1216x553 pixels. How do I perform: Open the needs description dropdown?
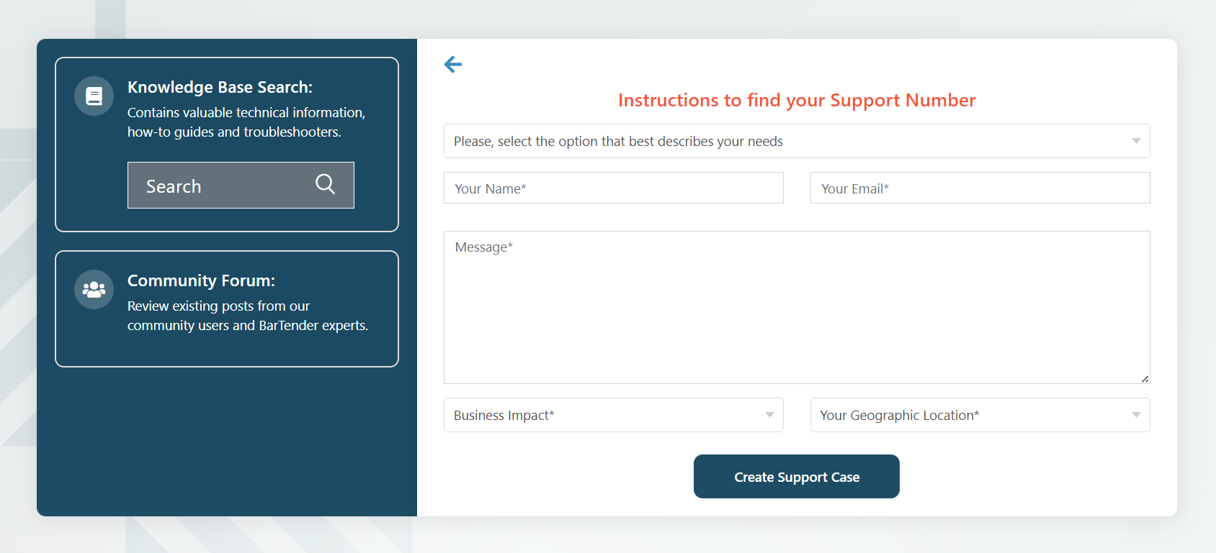(797, 141)
